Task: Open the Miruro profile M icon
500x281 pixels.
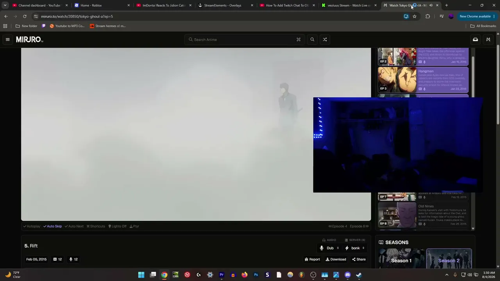Action: (488, 39)
